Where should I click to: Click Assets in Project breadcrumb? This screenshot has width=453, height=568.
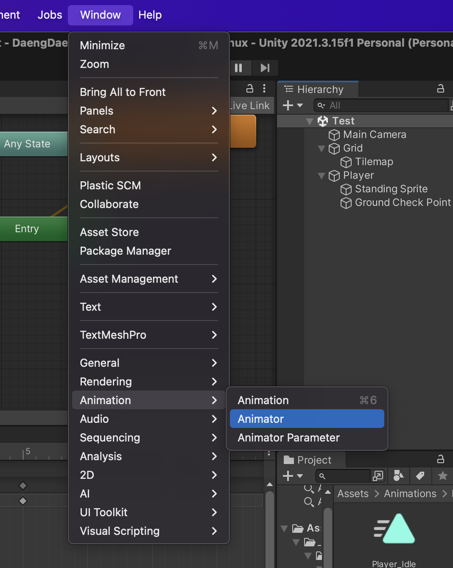tap(353, 494)
